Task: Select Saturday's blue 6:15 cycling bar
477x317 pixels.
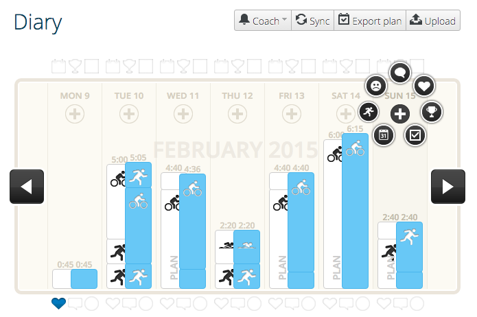Action: pyautogui.click(x=355, y=211)
